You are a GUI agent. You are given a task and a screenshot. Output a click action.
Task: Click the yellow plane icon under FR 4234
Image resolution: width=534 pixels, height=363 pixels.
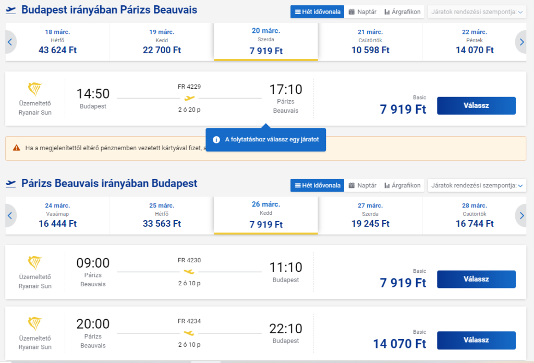click(189, 333)
